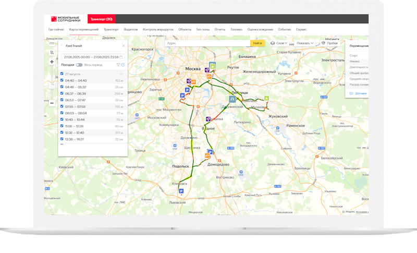Click the bridge marker near Дзержинский

[x=232, y=98]
